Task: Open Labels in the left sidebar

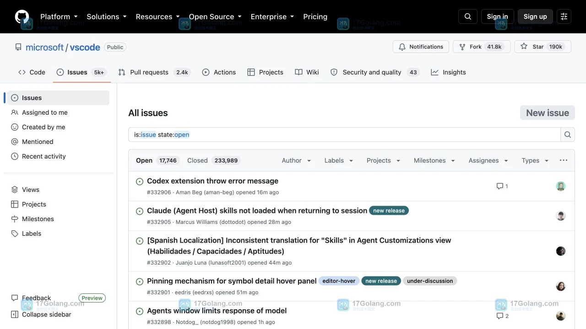Action: coord(58,233)
